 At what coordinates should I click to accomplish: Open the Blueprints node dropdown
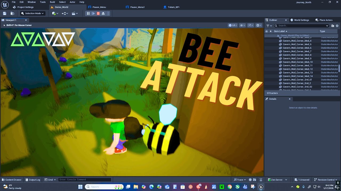point(65,13)
